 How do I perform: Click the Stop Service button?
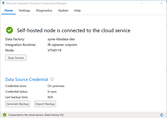[x=16, y=58]
